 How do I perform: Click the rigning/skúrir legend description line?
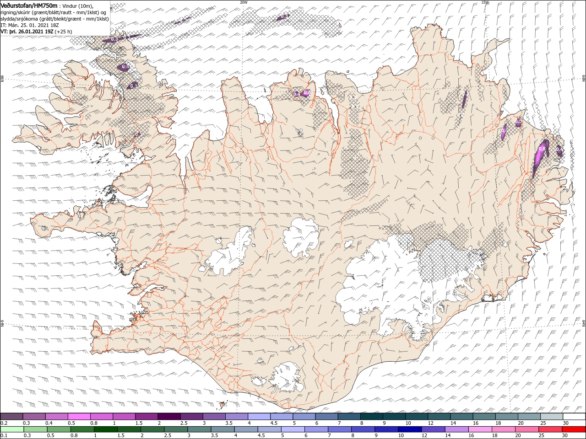pos(53,12)
